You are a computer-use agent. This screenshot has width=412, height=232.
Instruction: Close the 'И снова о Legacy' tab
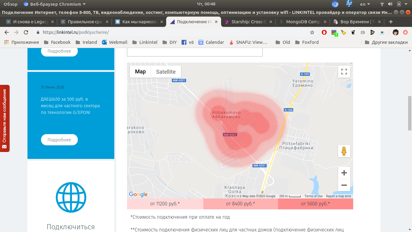(x=52, y=22)
